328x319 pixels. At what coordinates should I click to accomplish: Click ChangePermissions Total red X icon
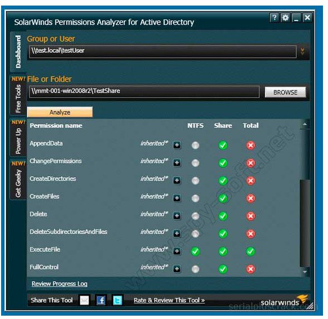[251, 163]
